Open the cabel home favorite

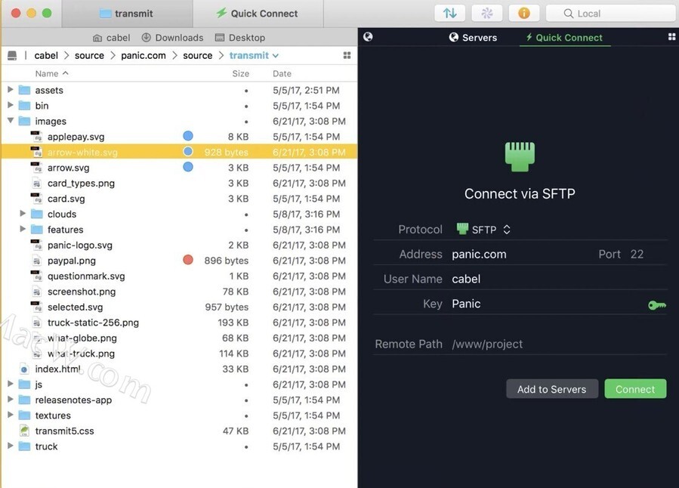(x=111, y=38)
